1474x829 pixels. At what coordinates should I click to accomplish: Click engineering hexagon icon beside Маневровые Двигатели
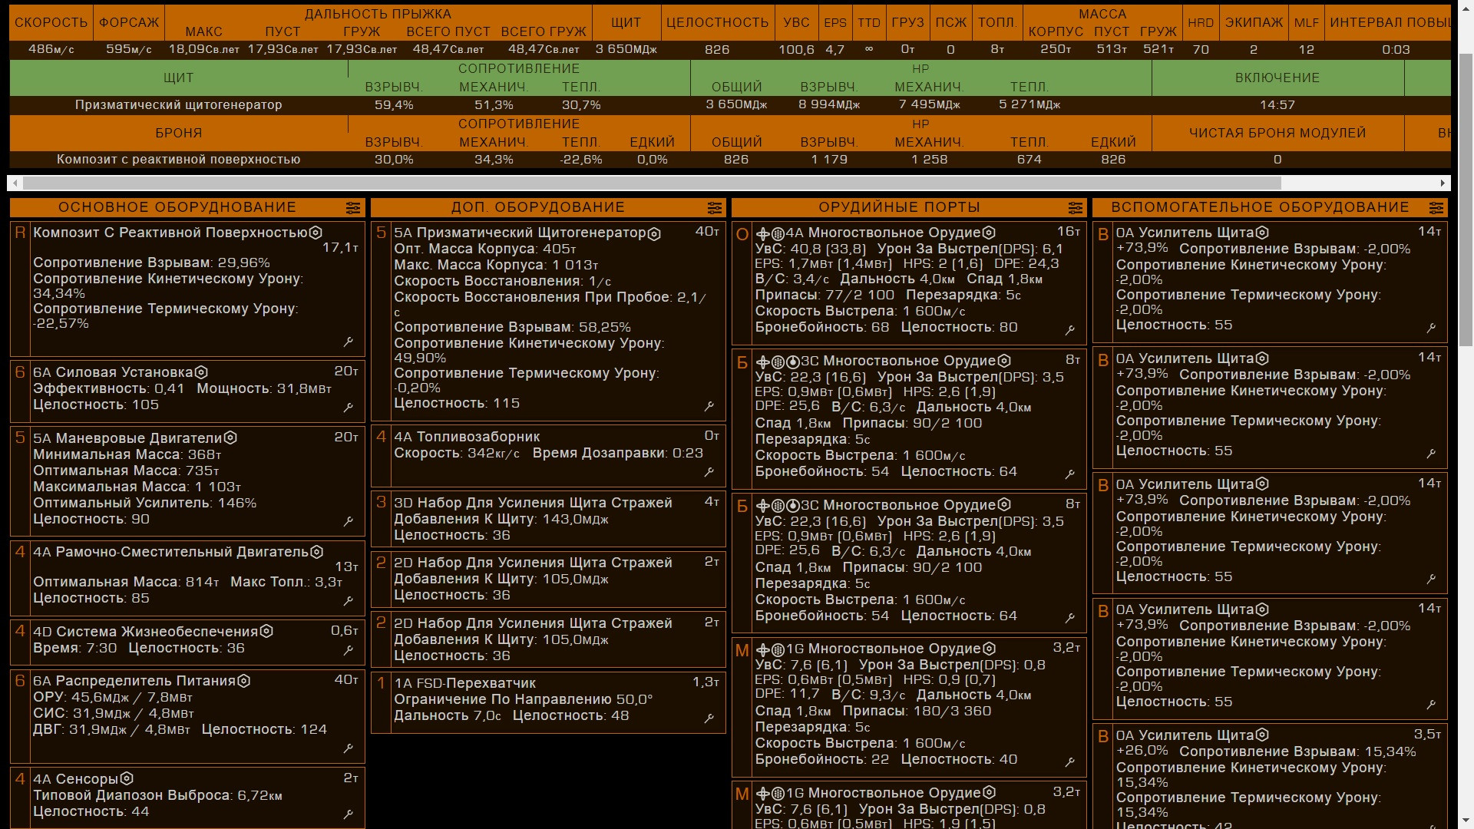click(x=230, y=438)
